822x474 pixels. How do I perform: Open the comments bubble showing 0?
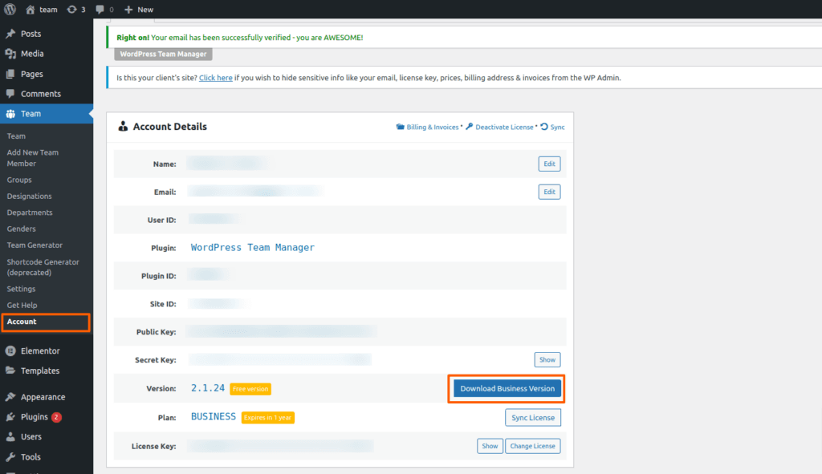coord(104,10)
